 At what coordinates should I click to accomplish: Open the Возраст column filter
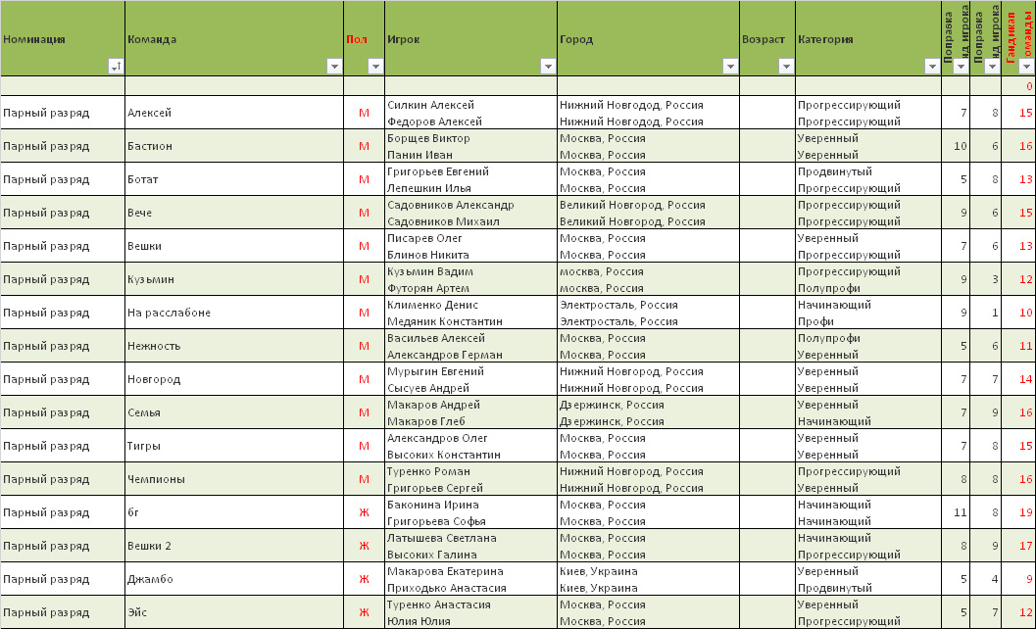pos(785,67)
